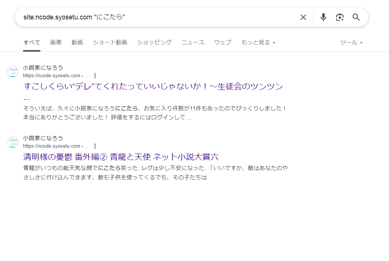Open the ツール dropdown
The height and width of the screenshot is (261, 389).
351,43
